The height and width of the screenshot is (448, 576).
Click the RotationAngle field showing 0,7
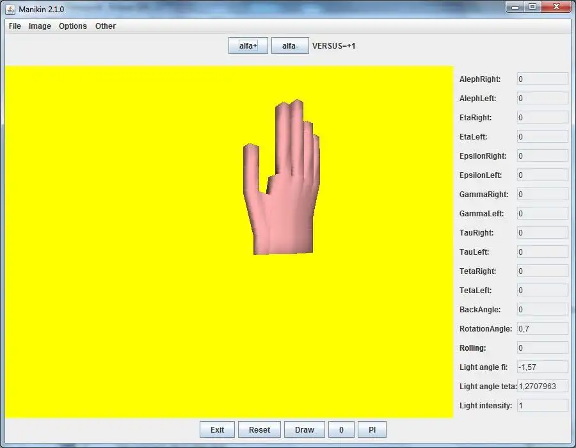tap(543, 329)
